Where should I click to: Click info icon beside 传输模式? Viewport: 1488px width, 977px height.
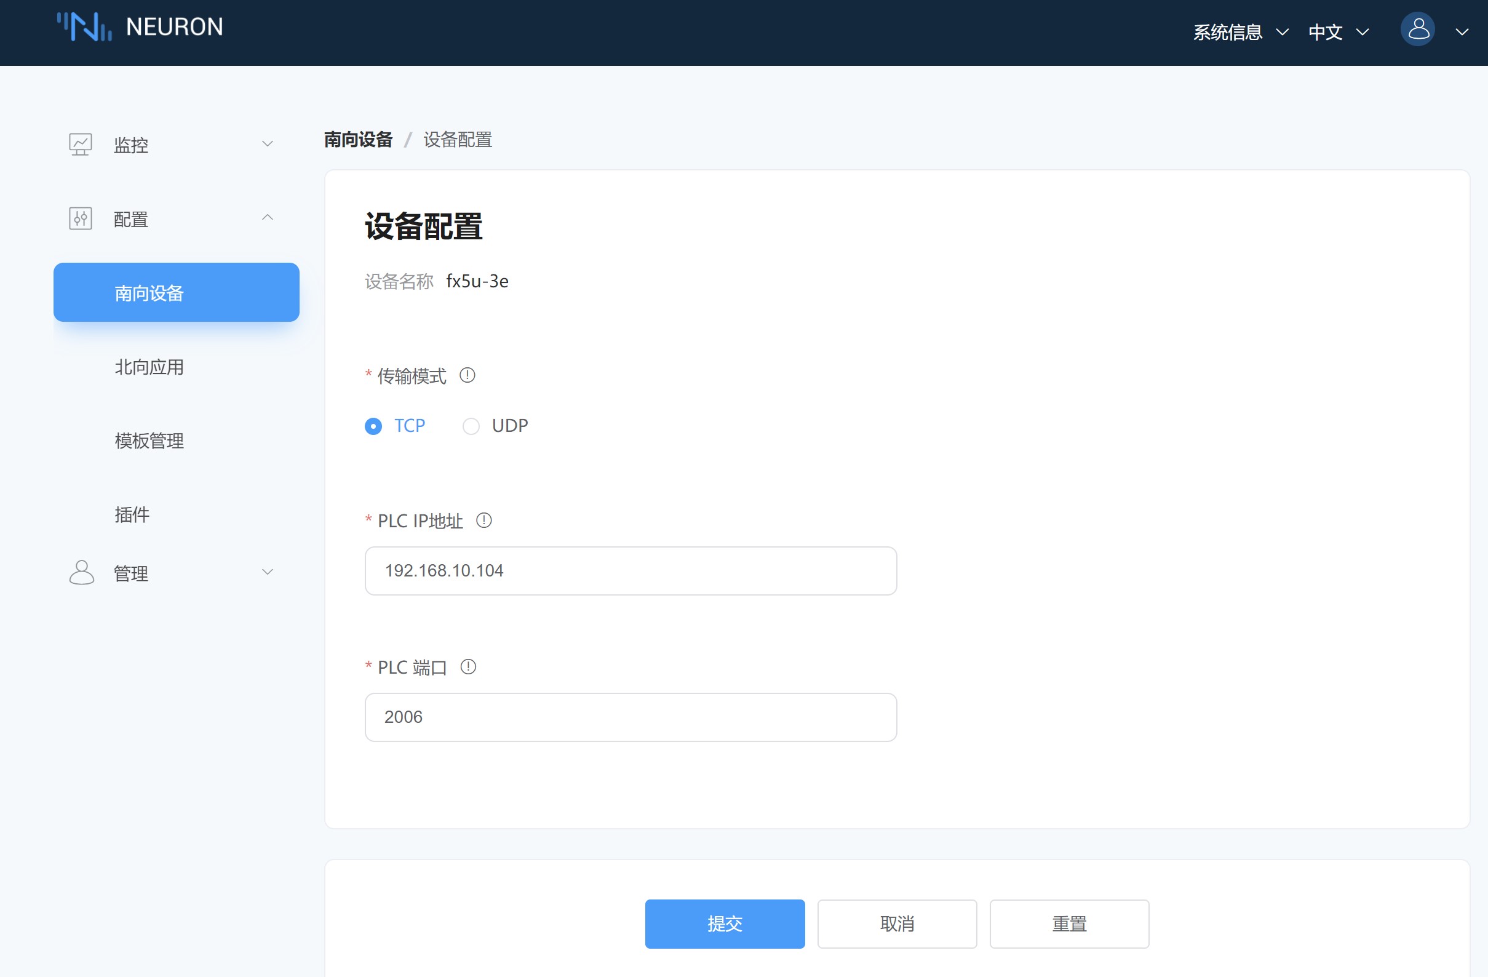pyautogui.click(x=467, y=375)
